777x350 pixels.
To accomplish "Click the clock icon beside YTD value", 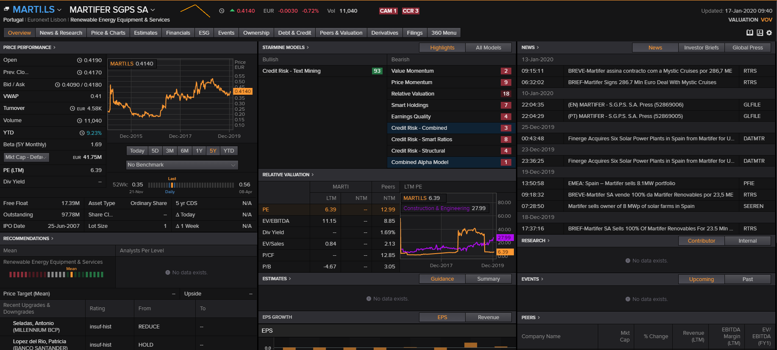I will [x=82, y=133].
